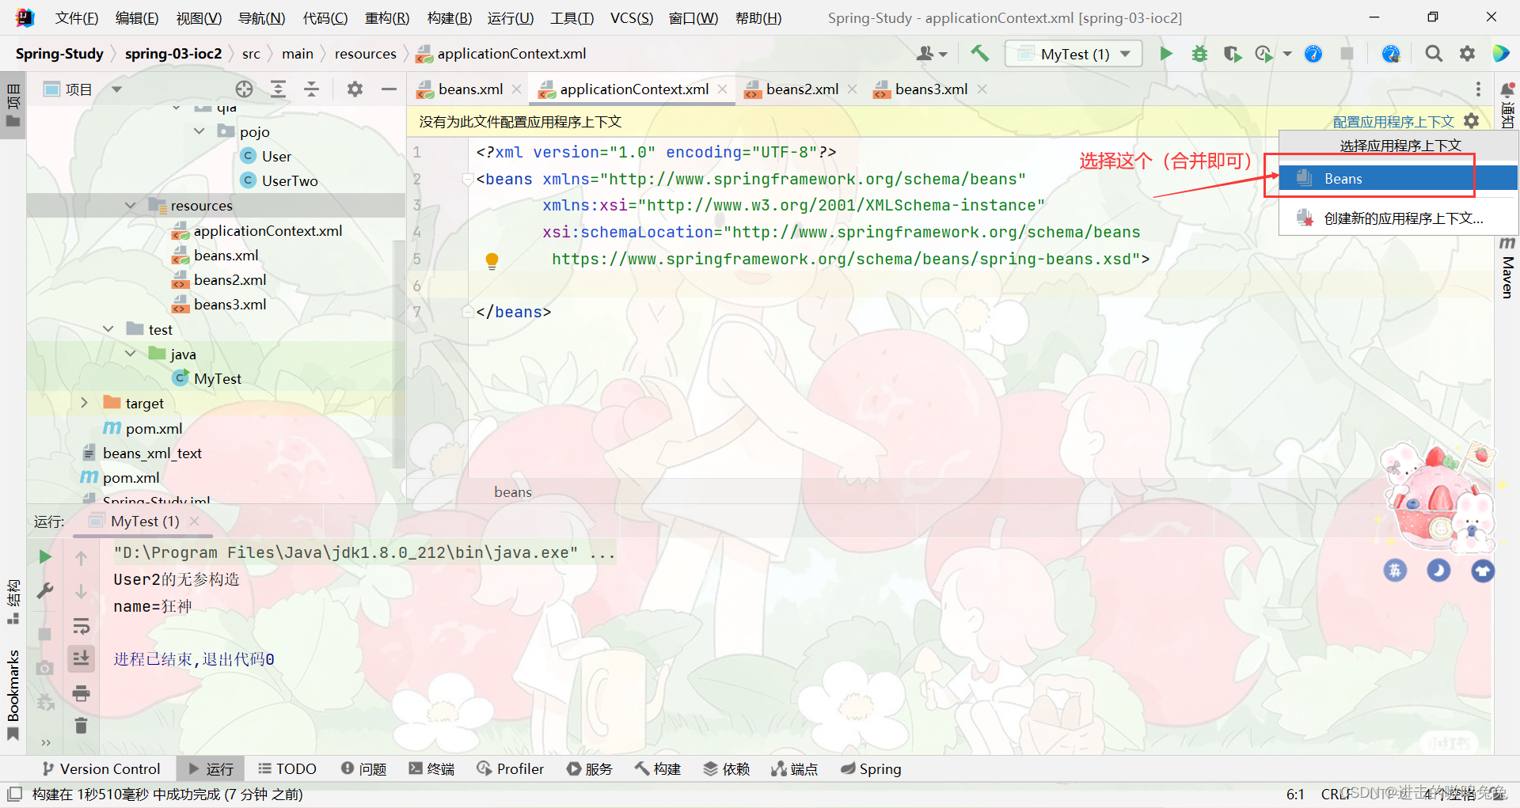
Task: Clear console with trash icon
Action: [x=81, y=726]
